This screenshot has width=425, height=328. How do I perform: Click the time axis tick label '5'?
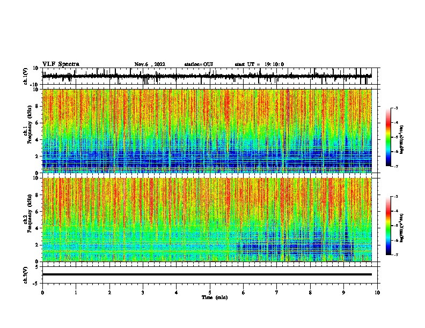[x=210, y=293]
